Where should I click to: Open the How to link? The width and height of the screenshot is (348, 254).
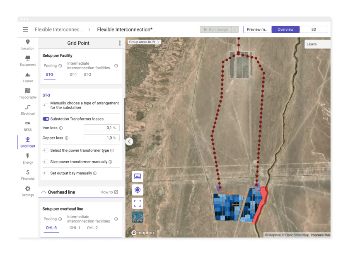click(x=109, y=192)
